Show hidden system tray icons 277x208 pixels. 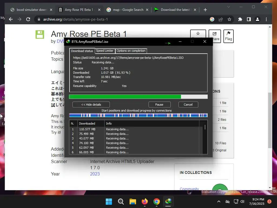pyautogui.click(x=219, y=201)
